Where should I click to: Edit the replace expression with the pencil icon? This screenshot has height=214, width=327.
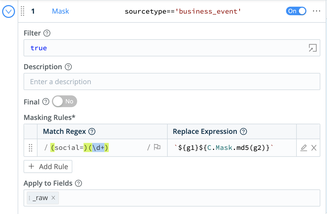click(x=303, y=147)
